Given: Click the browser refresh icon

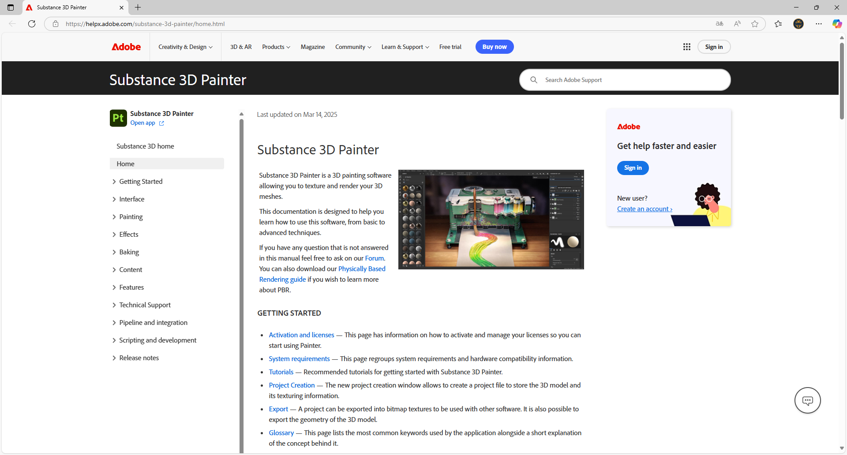Looking at the screenshot, I should (32, 24).
